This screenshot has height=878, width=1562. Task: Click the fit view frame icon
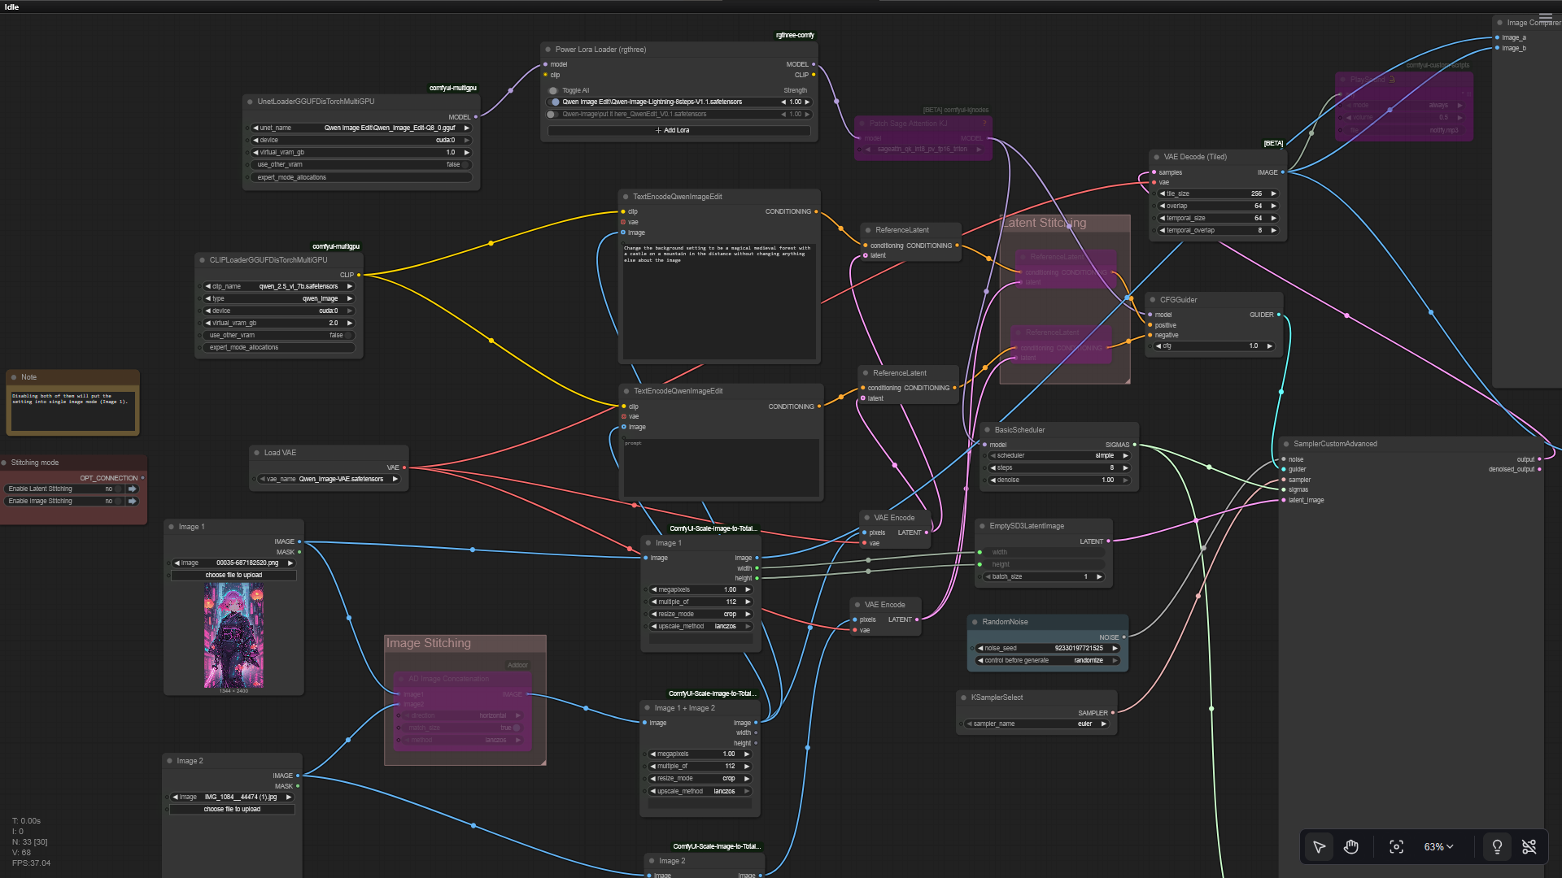coord(1396,847)
